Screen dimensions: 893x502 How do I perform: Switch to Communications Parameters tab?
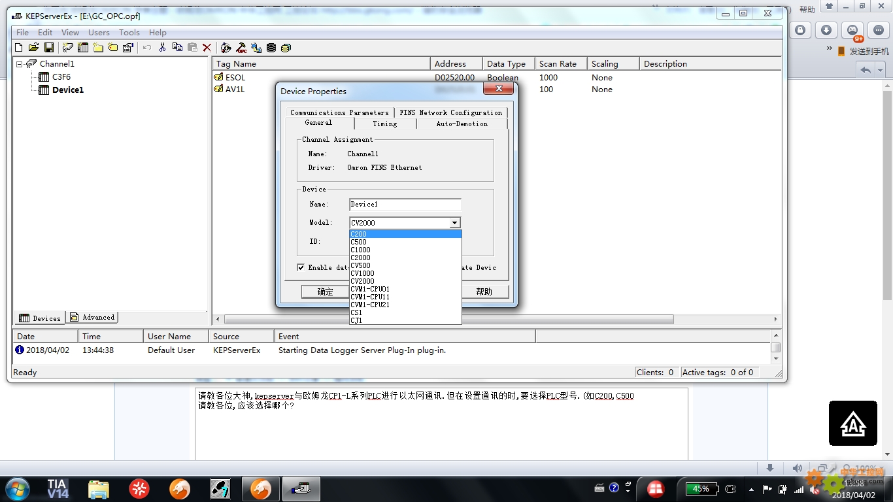(x=339, y=112)
